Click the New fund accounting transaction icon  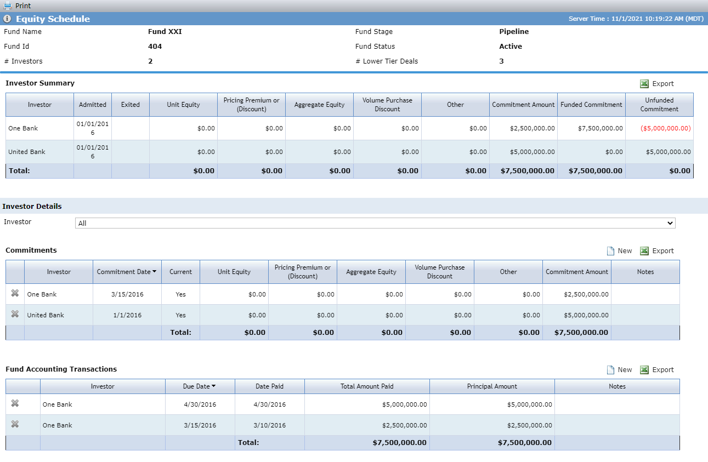pyautogui.click(x=610, y=370)
